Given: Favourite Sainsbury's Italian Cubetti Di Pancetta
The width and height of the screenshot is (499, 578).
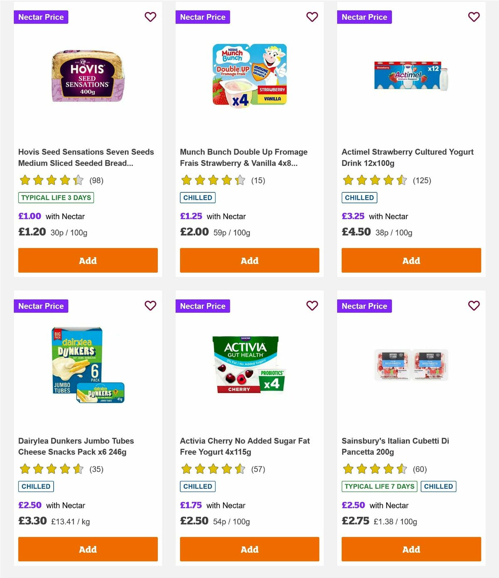Looking at the screenshot, I should pos(474,305).
